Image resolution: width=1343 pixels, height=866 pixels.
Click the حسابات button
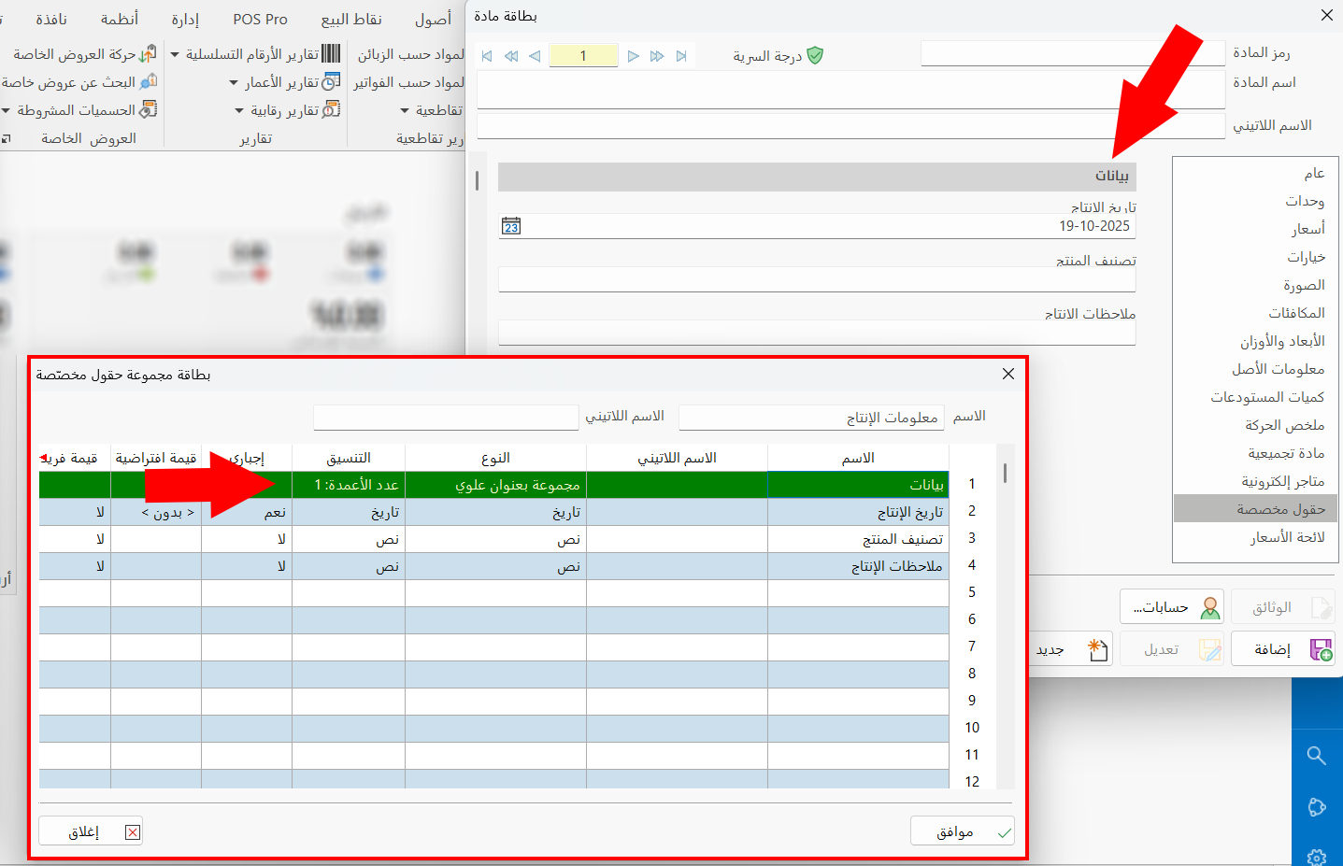pyautogui.click(x=1171, y=606)
